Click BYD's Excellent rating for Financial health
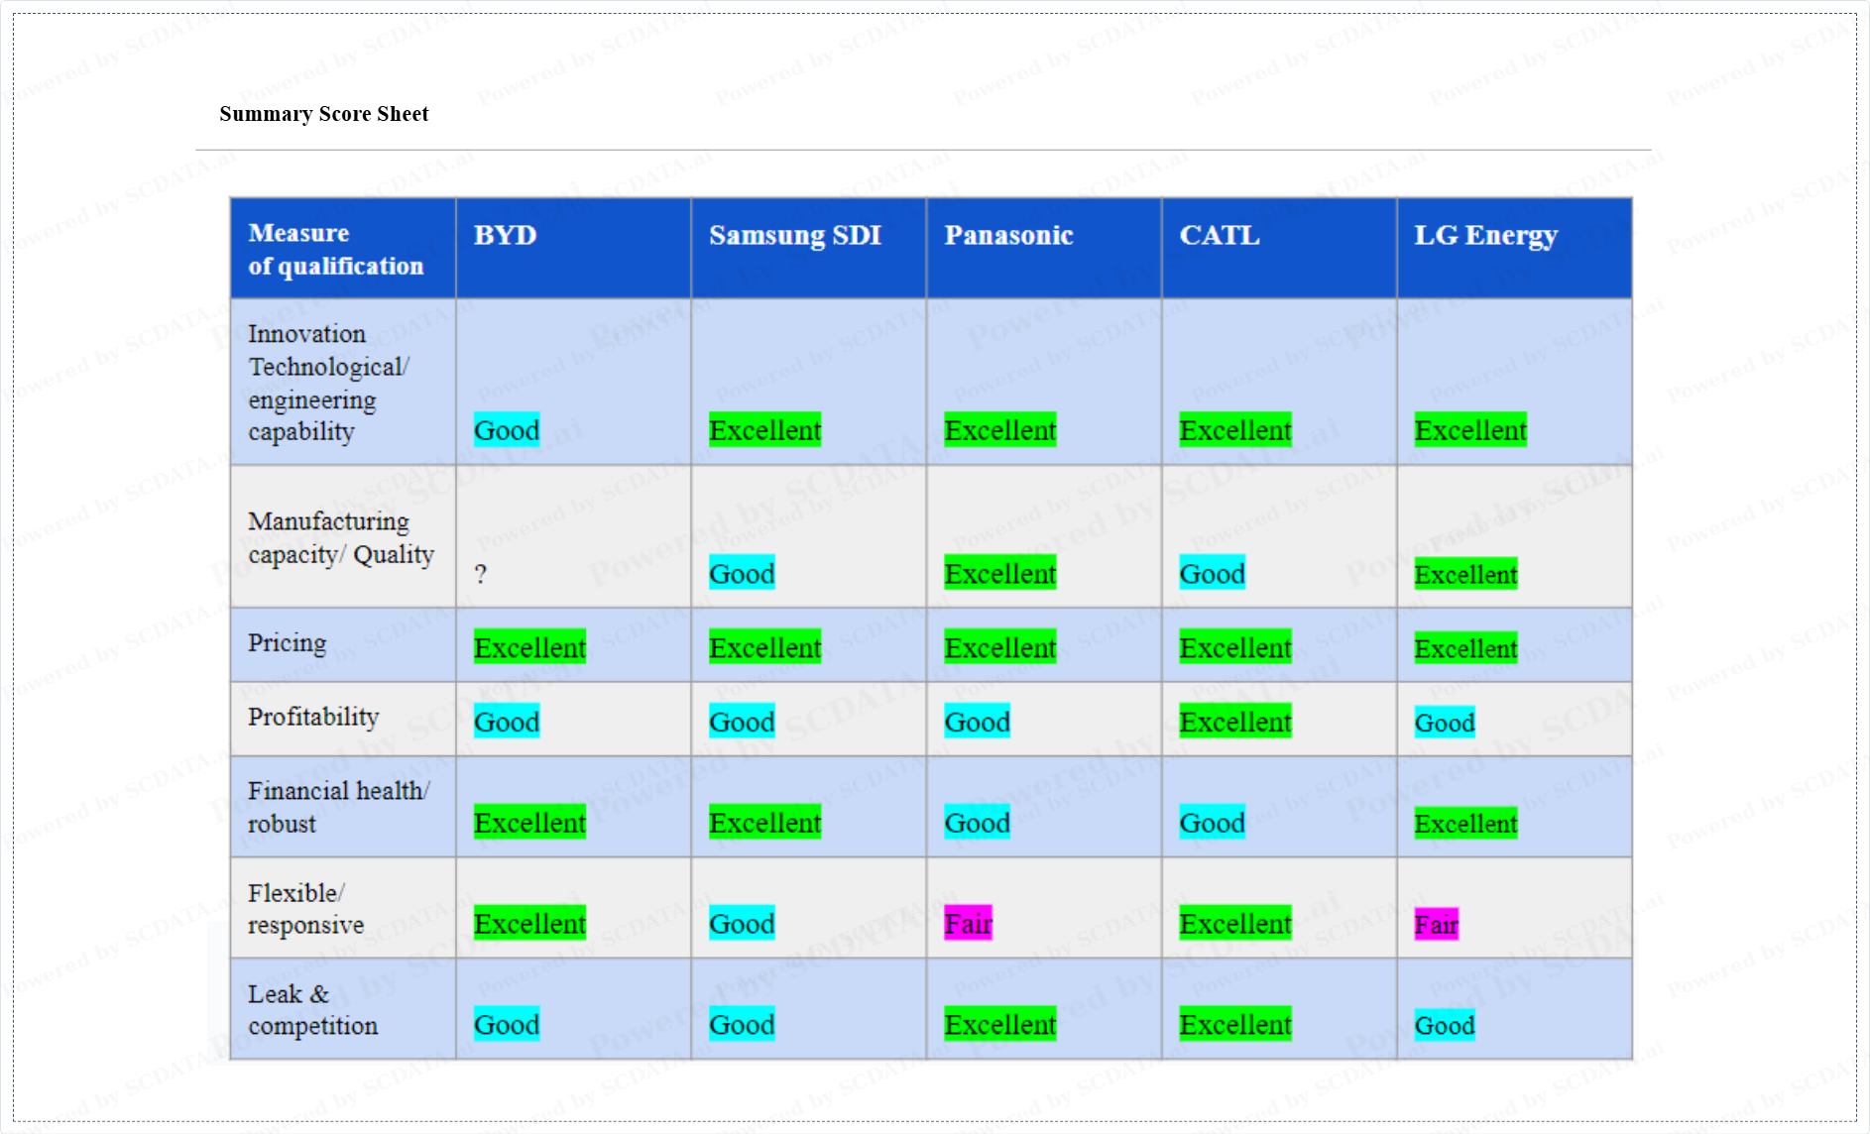Screen dimensions: 1870x1134 coord(529,822)
